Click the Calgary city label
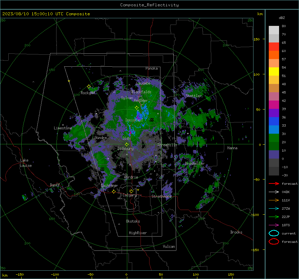 click(x=130, y=195)
